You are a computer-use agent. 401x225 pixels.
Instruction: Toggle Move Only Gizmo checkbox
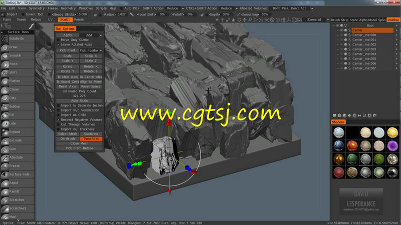tap(58, 40)
